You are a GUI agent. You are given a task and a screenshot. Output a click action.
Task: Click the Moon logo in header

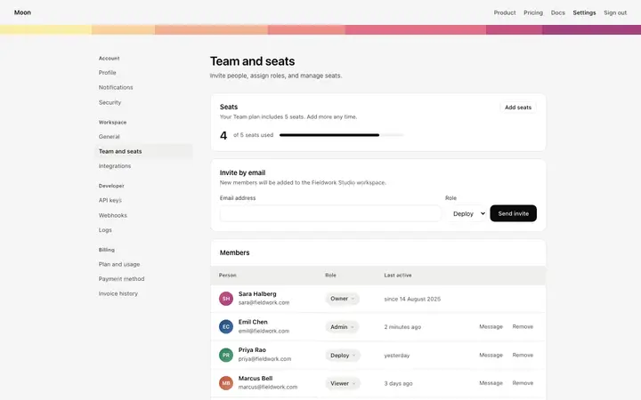click(22, 12)
